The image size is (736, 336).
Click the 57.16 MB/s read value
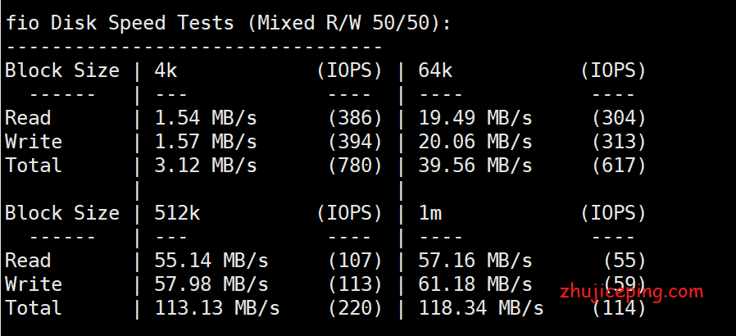(475, 261)
